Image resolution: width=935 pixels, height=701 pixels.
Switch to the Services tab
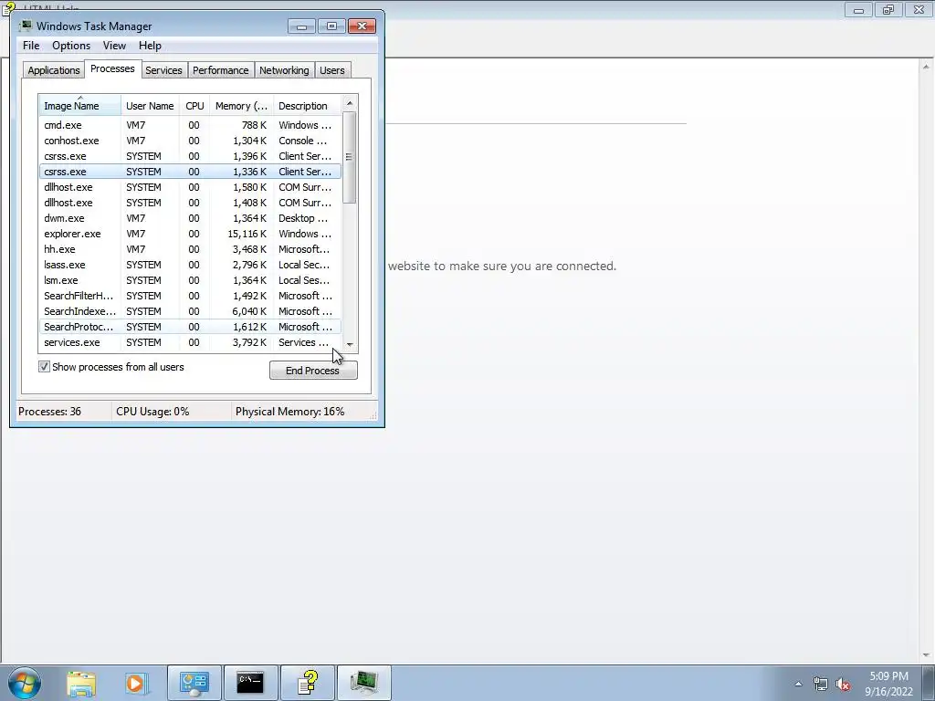[163, 70]
